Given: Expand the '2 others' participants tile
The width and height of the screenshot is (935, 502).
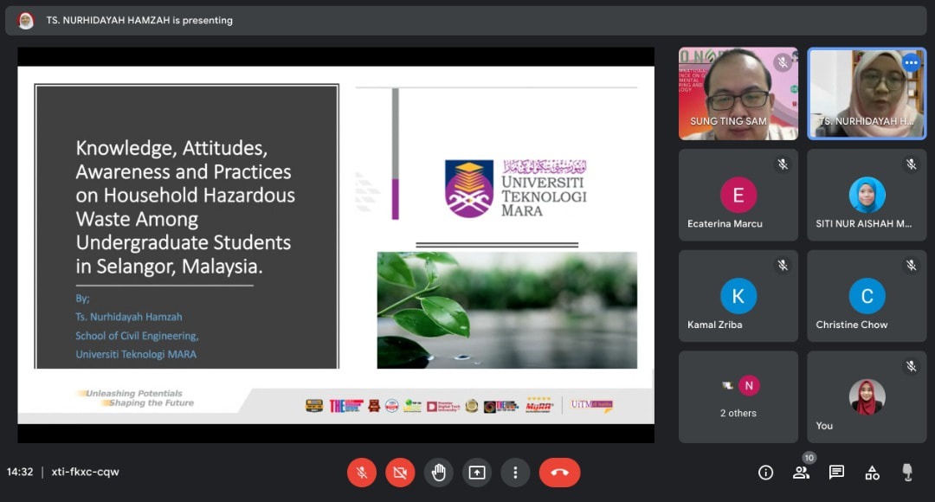Looking at the screenshot, I should pos(738,396).
